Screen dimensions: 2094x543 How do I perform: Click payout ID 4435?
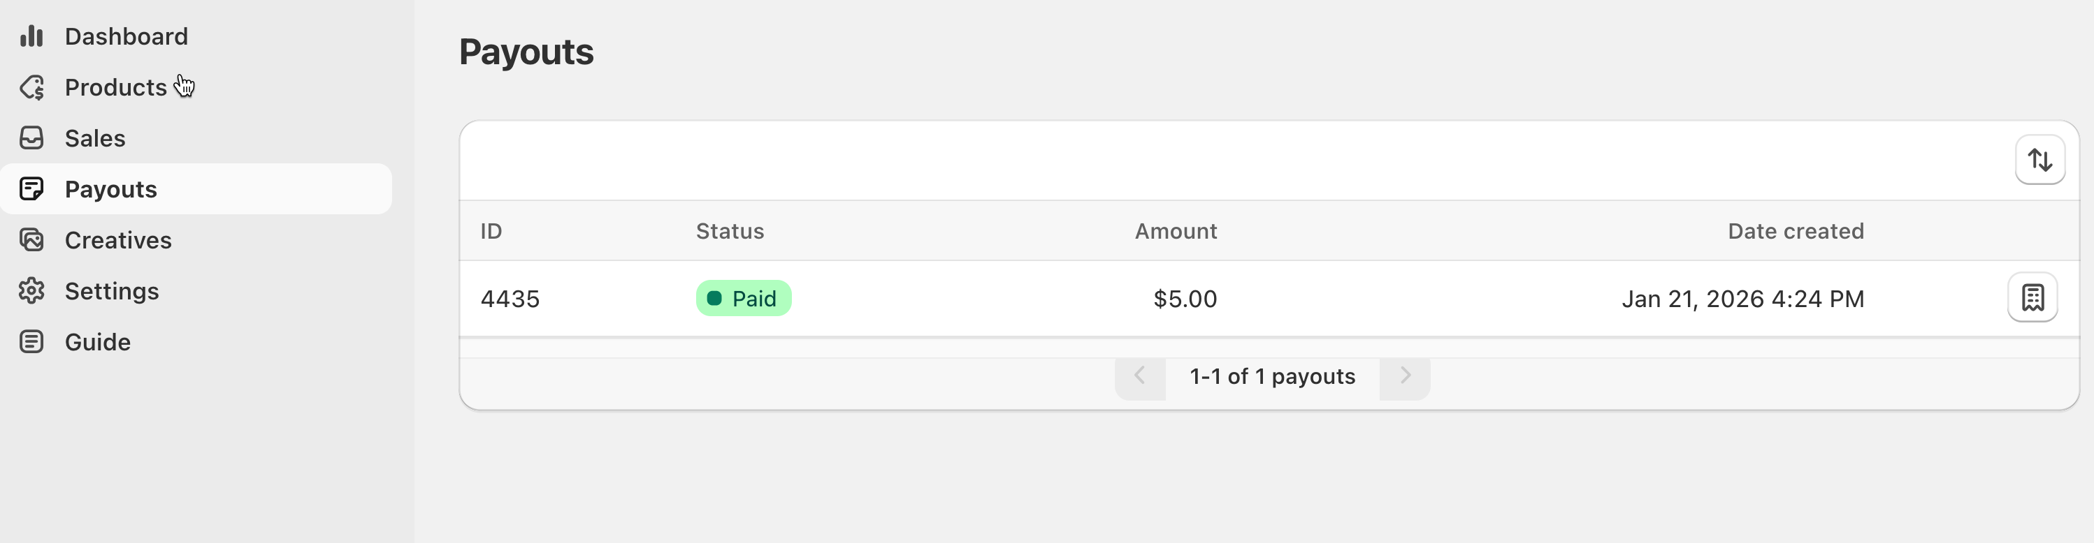tap(510, 299)
